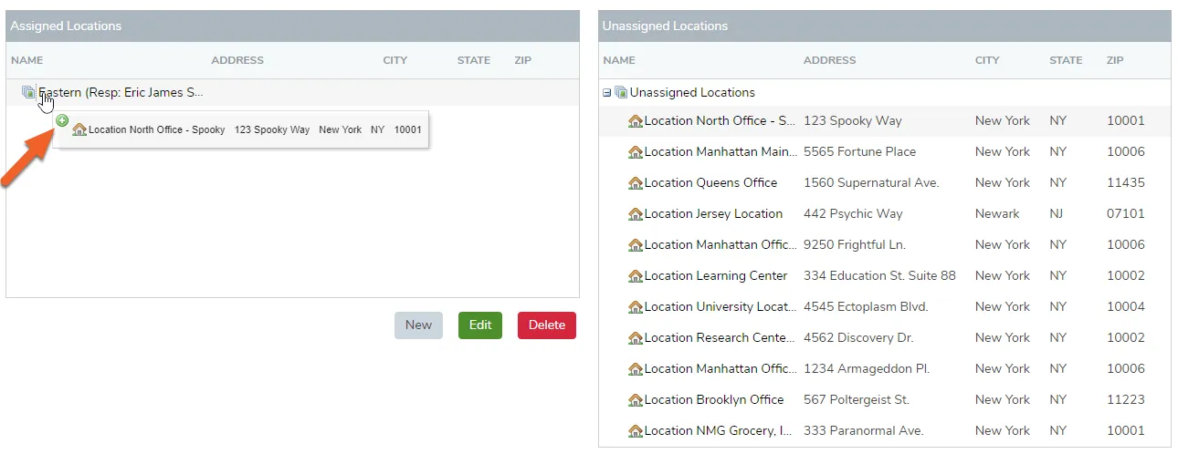
Task: Click house icon of Location Brooklyn Office
Action: 636,400
